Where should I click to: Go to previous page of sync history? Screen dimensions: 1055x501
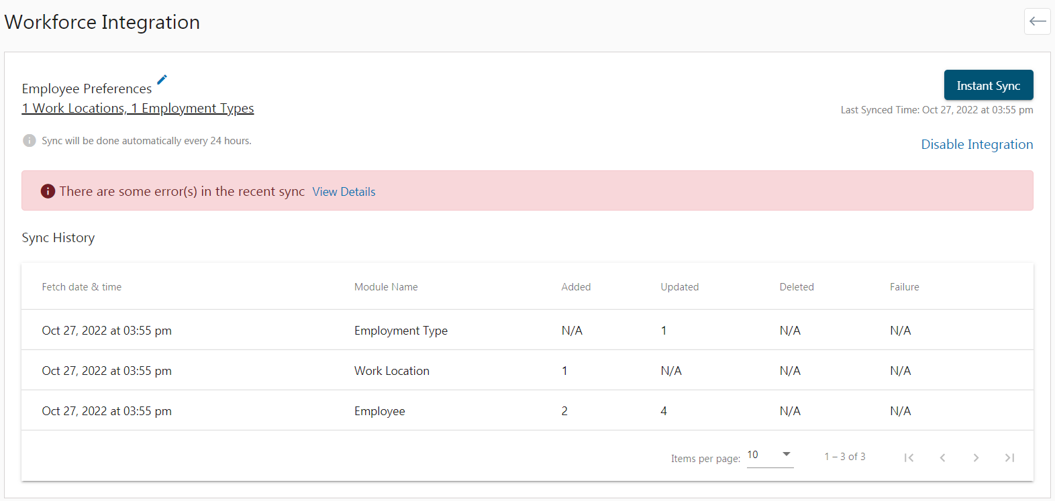pyautogui.click(x=942, y=457)
